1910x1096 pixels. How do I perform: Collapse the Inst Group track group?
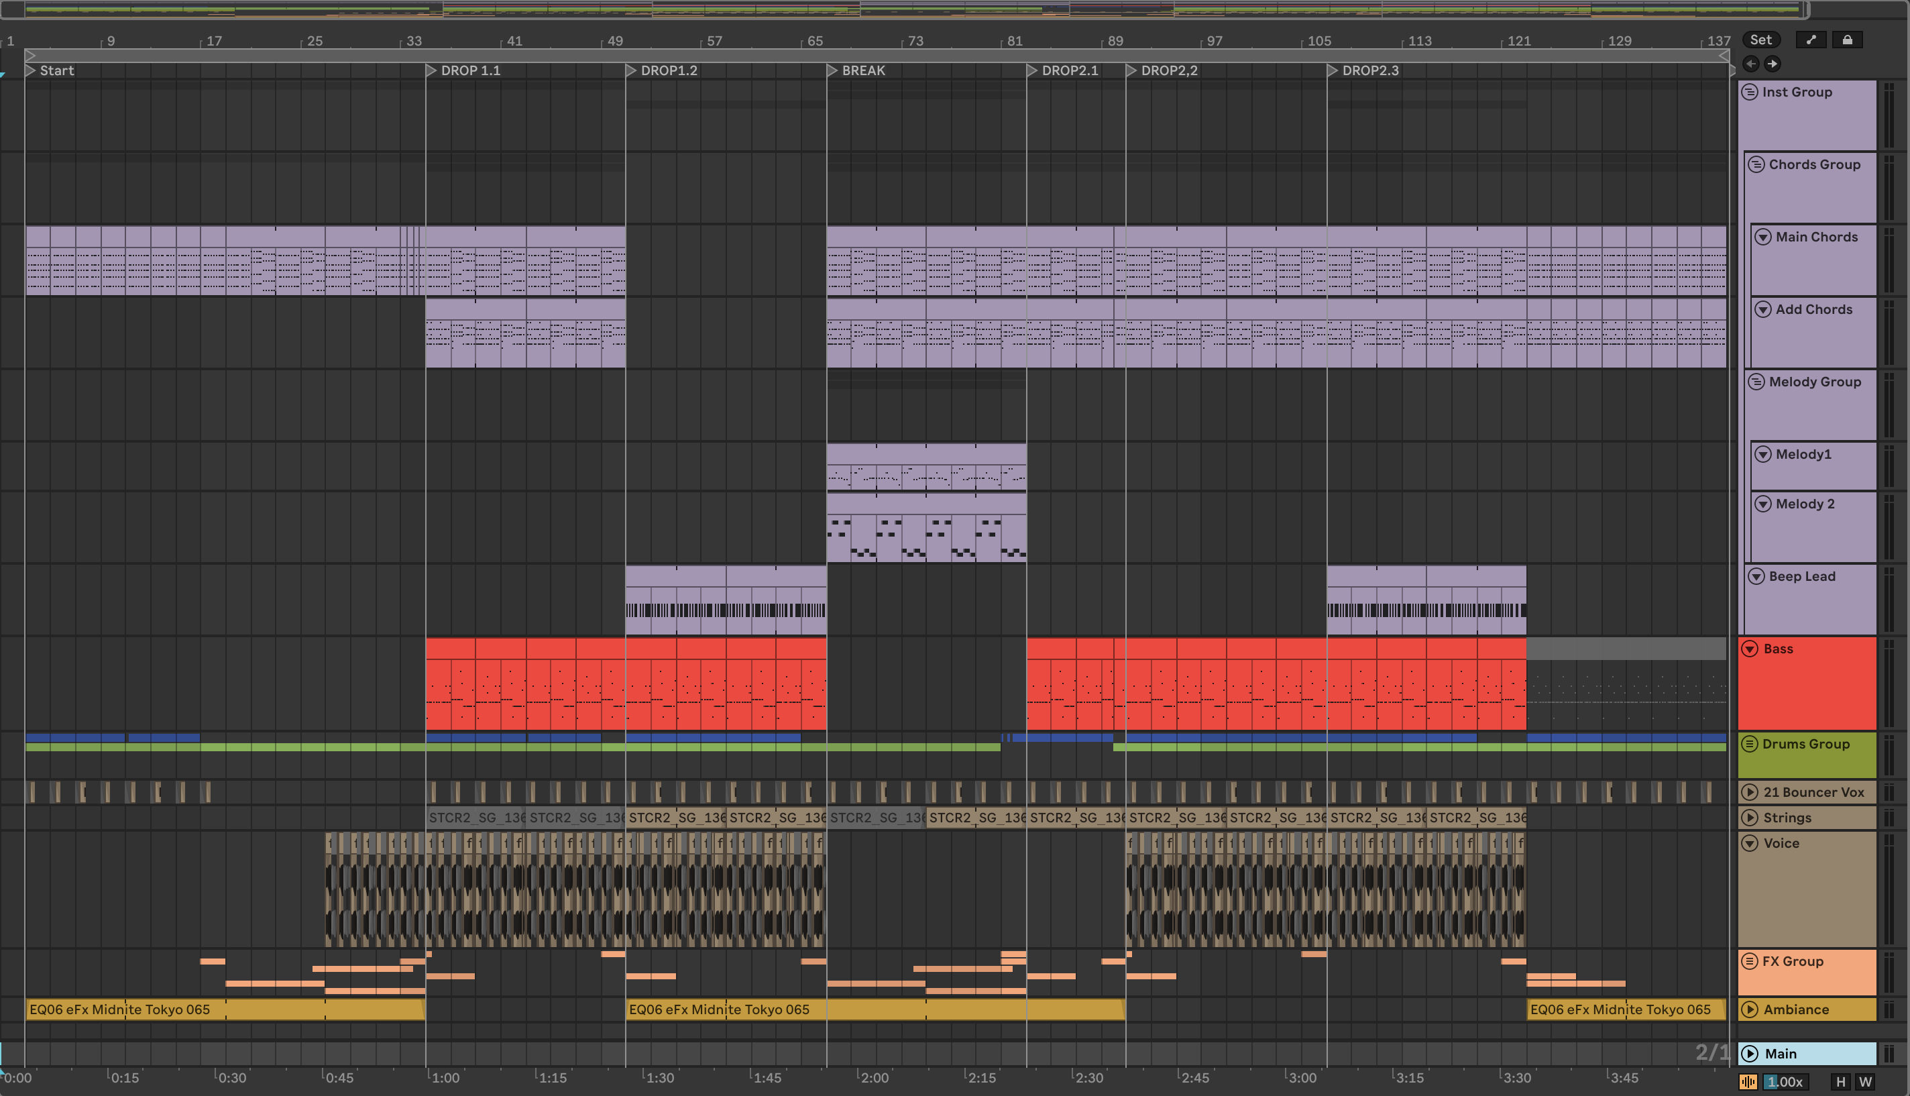[1750, 92]
